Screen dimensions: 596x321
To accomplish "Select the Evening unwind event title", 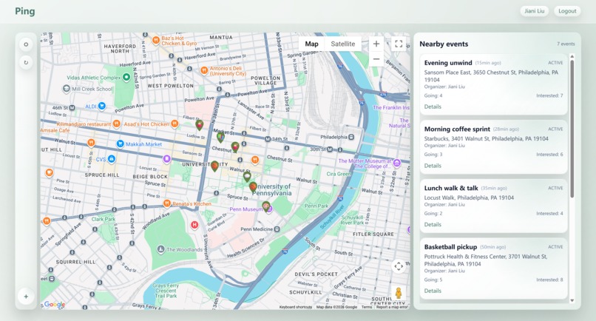I will pyautogui.click(x=448, y=63).
